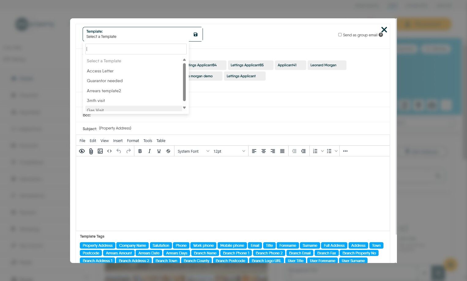Align text center
The width and height of the screenshot is (467, 281).
tap(263, 151)
